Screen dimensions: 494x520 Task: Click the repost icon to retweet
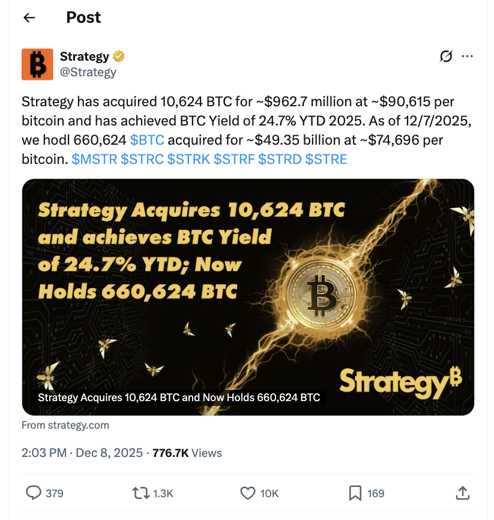tap(140, 492)
